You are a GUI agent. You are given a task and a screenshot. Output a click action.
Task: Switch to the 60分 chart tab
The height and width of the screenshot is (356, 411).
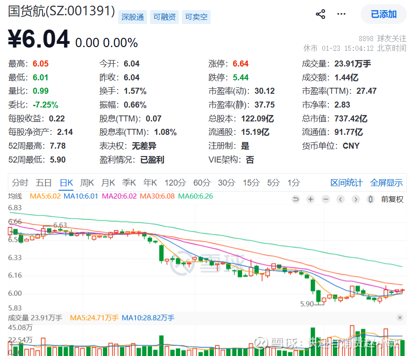coord(202,182)
